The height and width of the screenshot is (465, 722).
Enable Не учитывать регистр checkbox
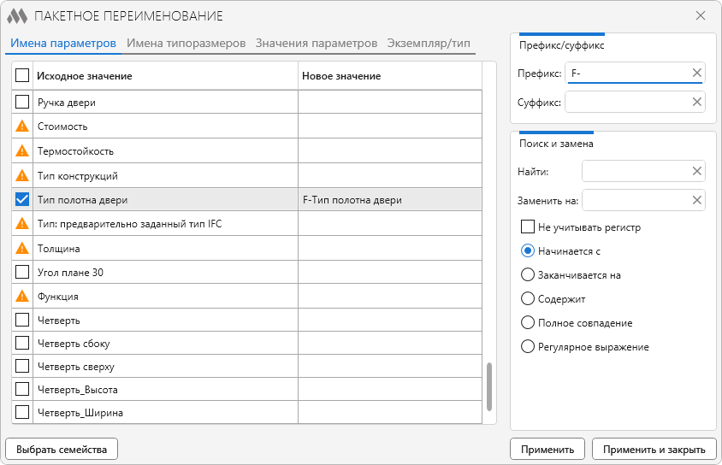click(x=528, y=227)
